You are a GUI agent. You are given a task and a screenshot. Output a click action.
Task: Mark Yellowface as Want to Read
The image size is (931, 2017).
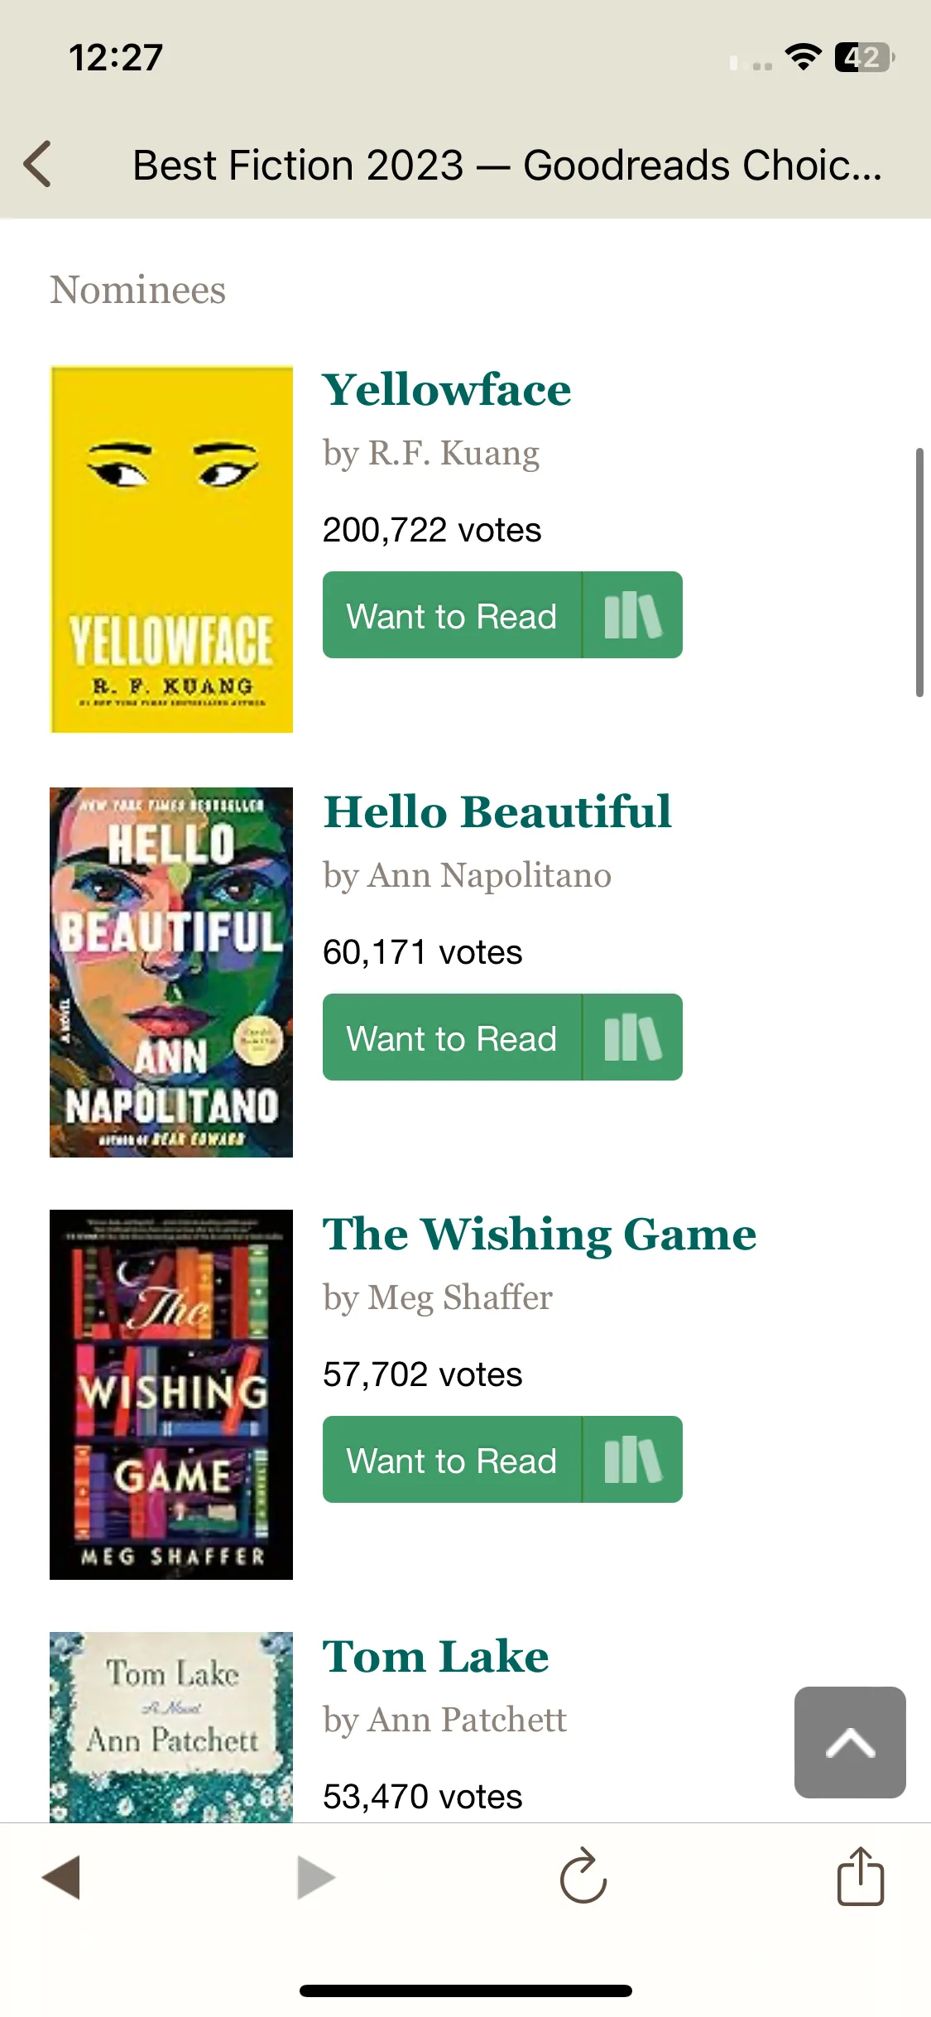point(452,615)
